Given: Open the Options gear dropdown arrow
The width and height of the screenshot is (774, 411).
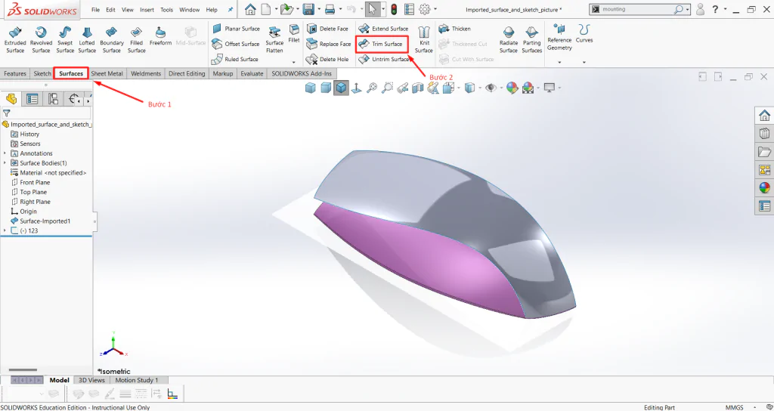Looking at the screenshot, I should [435, 9].
